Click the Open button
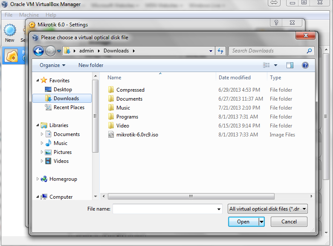 pyautogui.click(x=243, y=222)
